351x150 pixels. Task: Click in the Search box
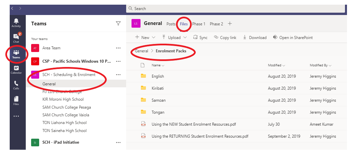point(236,8)
